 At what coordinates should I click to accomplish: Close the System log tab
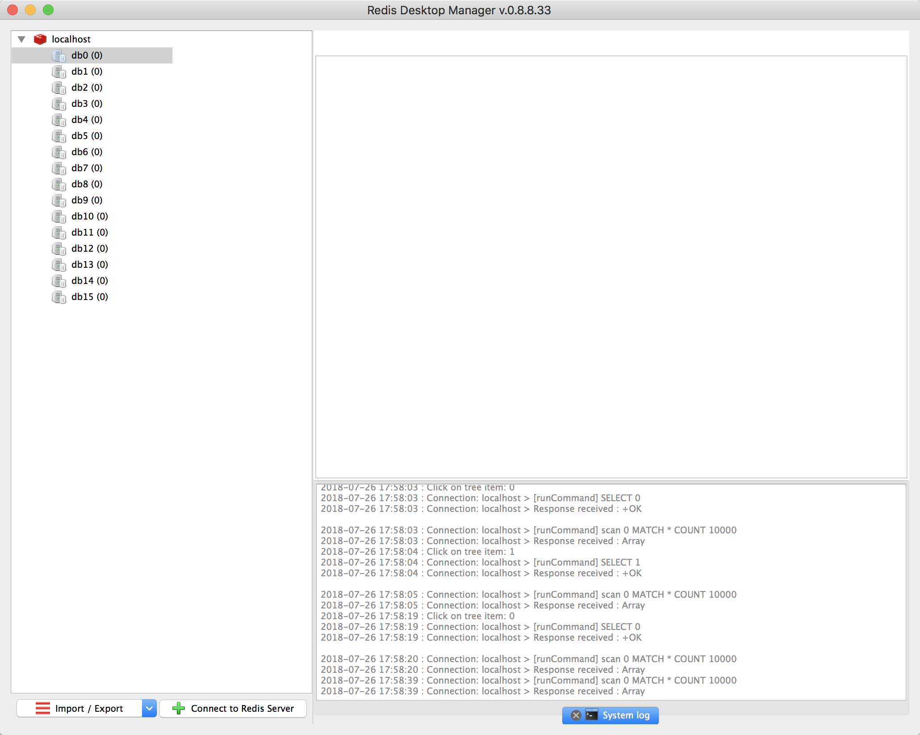(x=576, y=715)
